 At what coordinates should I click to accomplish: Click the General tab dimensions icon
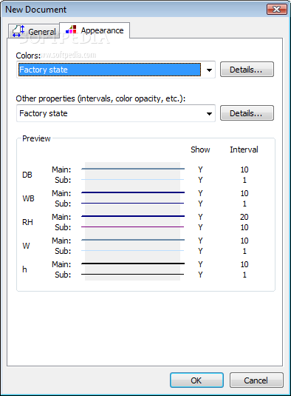[x=18, y=31]
